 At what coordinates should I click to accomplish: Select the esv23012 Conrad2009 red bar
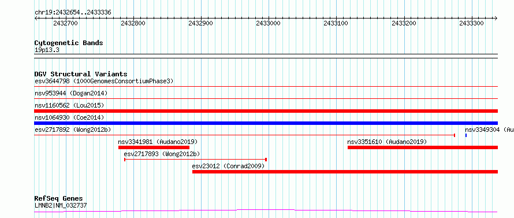coord(345,172)
